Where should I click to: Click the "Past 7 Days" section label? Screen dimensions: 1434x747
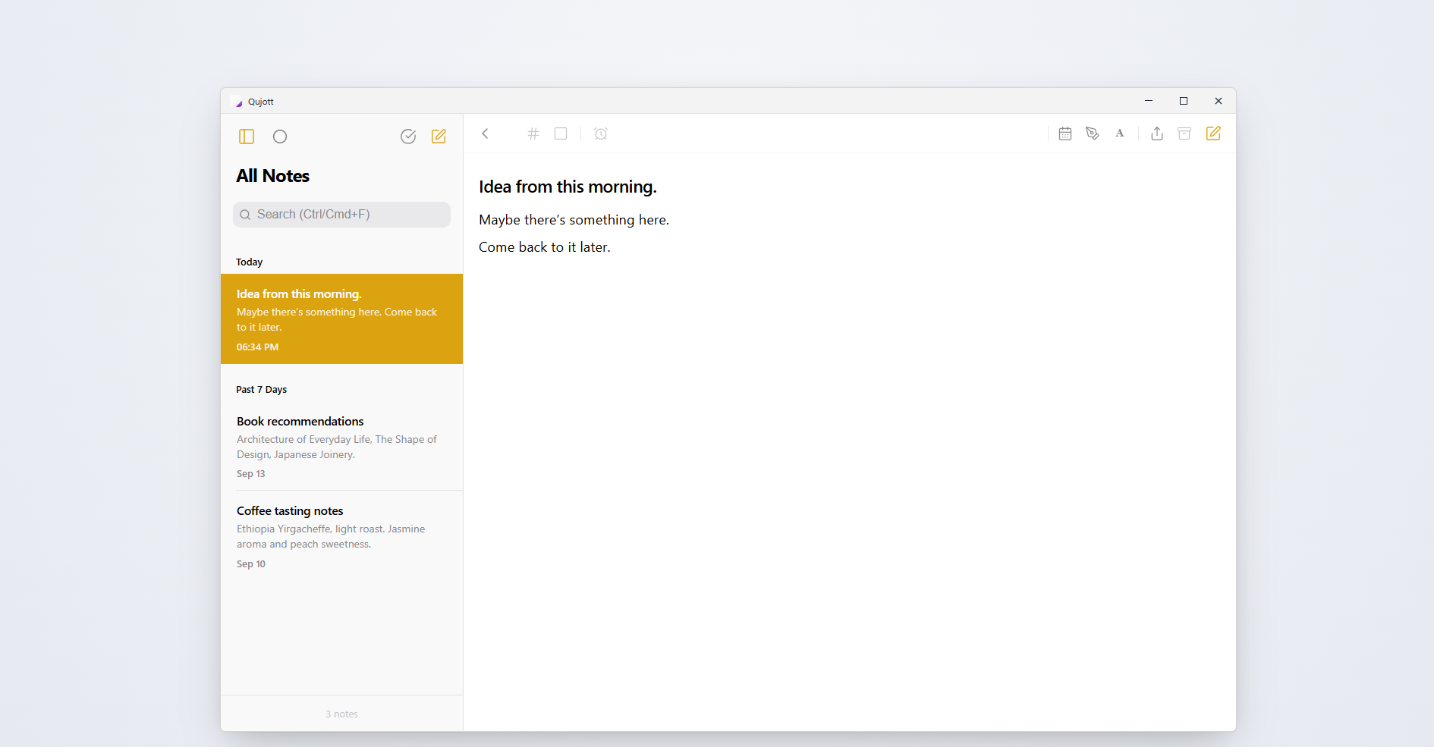click(261, 390)
